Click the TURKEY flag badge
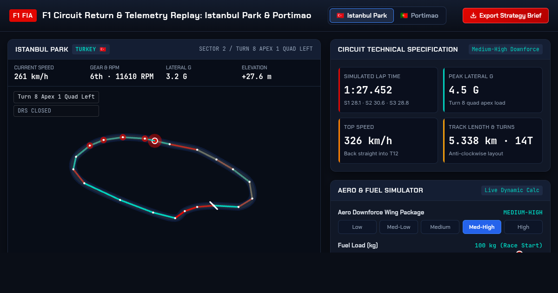This screenshot has height=293, width=558. point(91,49)
